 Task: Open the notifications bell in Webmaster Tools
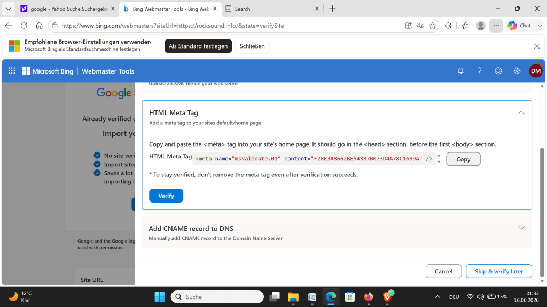click(x=460, y=71)
